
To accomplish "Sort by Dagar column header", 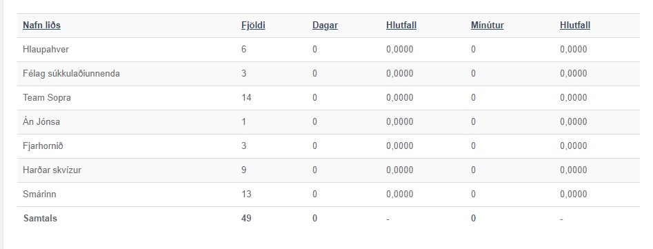I will pos(325,26).
